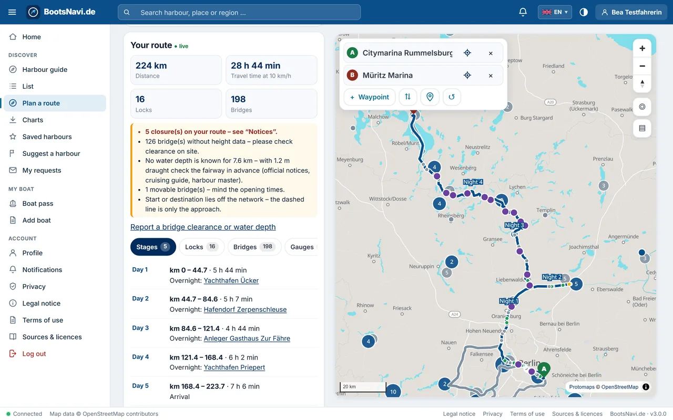673x420 pixels.
Task: Locate destination Müritz Marina crosshair
Action: point(467,75)
